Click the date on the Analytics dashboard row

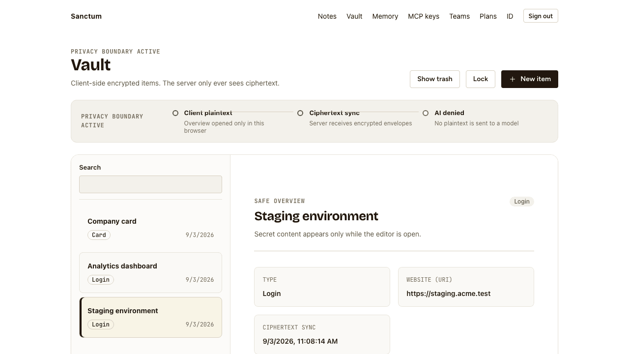pos(200,280)
